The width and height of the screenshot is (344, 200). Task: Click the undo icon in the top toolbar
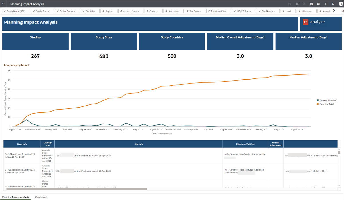[297, 4]
